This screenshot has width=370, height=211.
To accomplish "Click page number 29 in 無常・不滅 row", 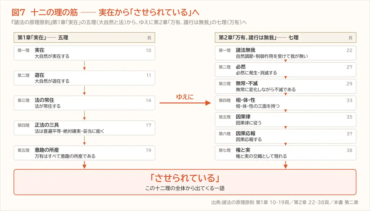I will 349,83.
